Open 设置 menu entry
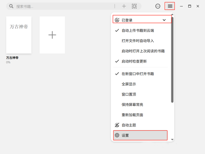Image resolution: width=205 pixels, height=154 pixels. tap(140, 135)
